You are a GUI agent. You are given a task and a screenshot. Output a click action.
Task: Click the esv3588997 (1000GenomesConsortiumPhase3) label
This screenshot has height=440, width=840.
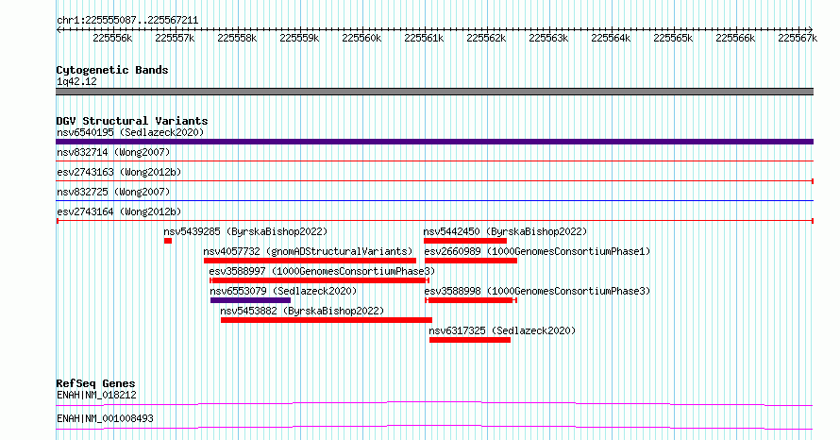tap(322, 271)
